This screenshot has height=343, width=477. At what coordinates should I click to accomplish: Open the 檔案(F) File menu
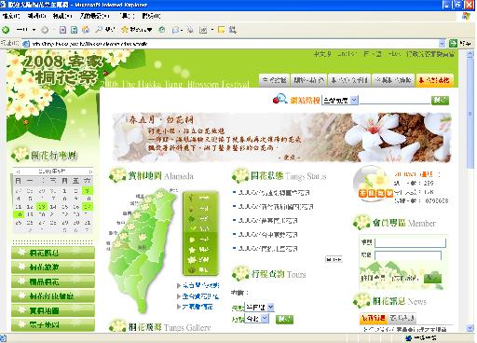tap(11, 16)
